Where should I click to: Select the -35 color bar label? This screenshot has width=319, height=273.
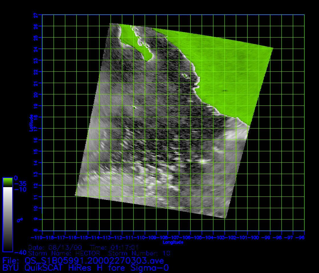tap(20, 184)
